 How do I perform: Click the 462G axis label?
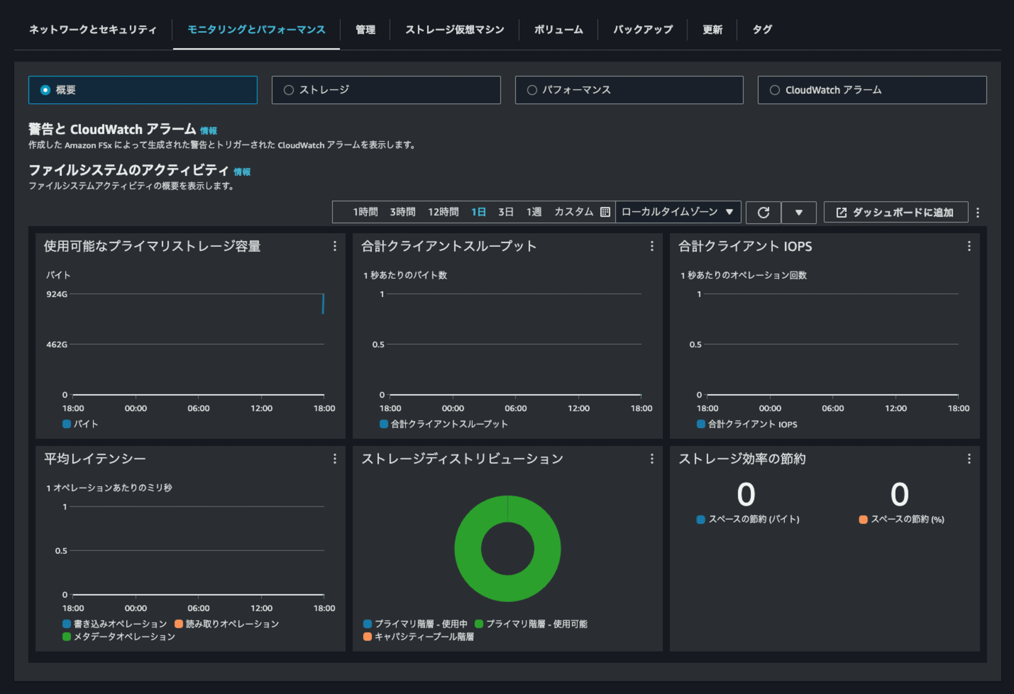coord(57,344)
